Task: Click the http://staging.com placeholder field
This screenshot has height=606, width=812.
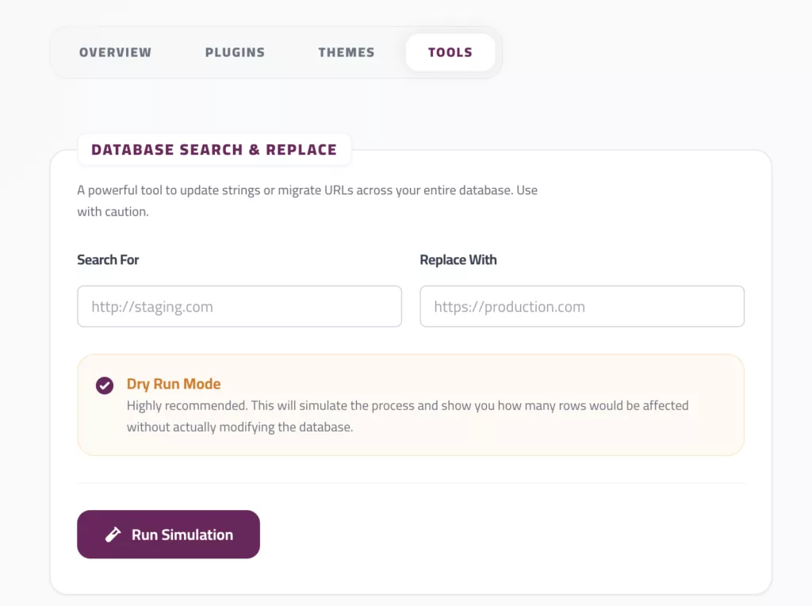Action: [x=239, y=306]
